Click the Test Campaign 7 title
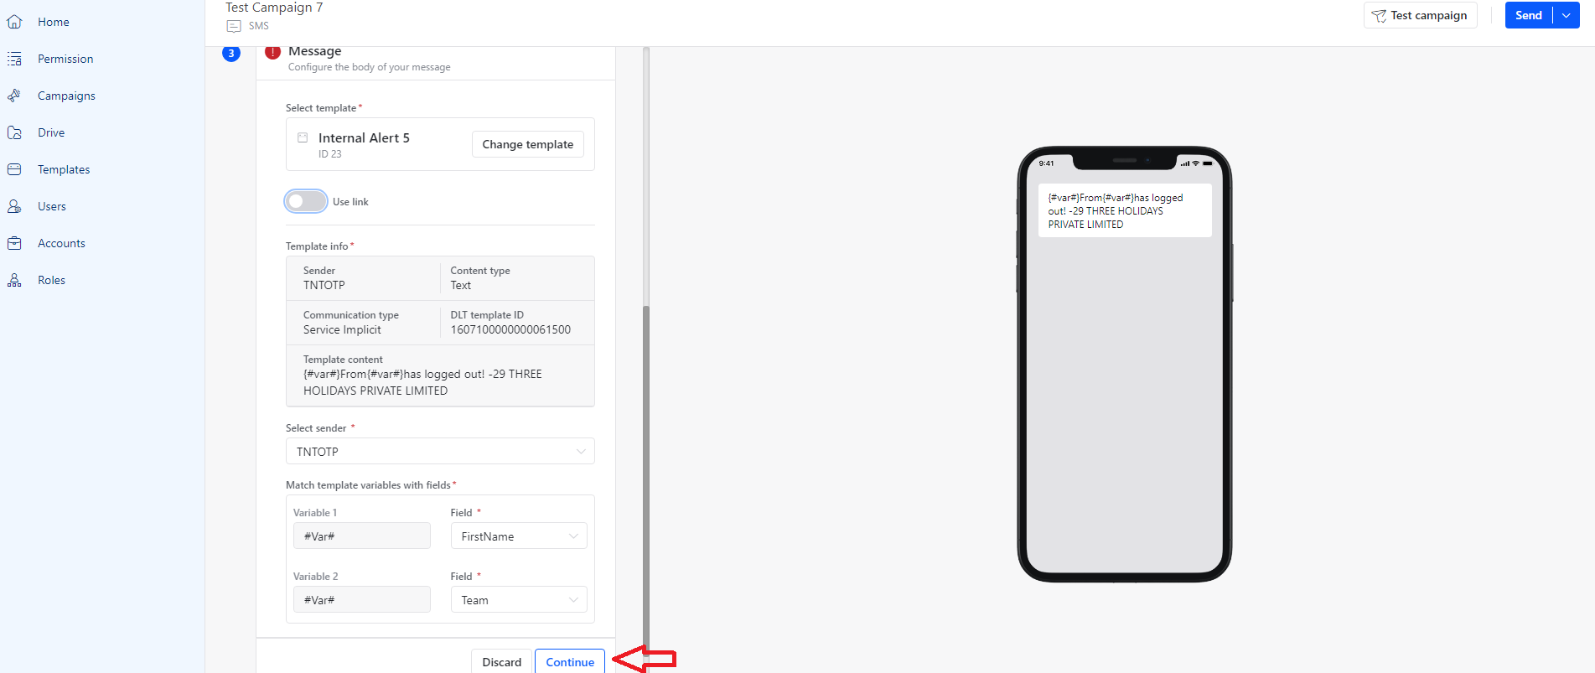 274,8
